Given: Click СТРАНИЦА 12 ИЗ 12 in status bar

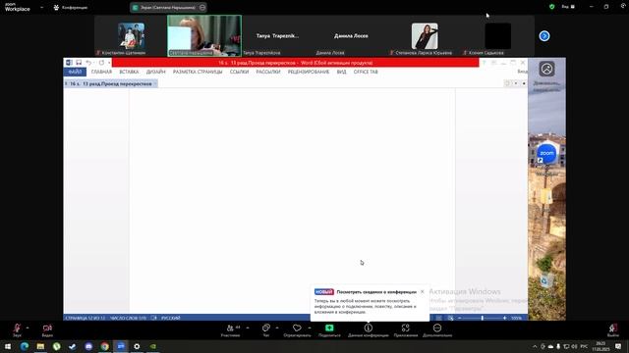Looking at the screenshot, I should (x=86, y=318).
